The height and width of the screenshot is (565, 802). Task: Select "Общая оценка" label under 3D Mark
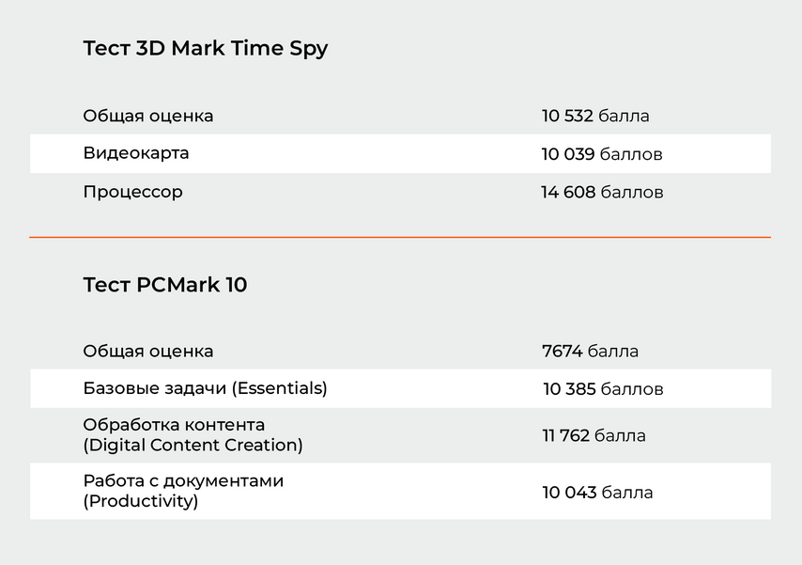pos(147,117)
